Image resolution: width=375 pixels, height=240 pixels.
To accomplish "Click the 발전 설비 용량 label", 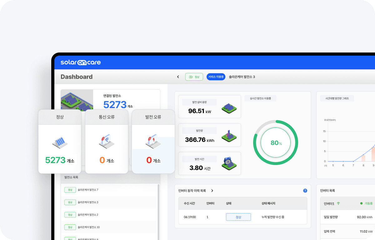I will coord(199,102).
